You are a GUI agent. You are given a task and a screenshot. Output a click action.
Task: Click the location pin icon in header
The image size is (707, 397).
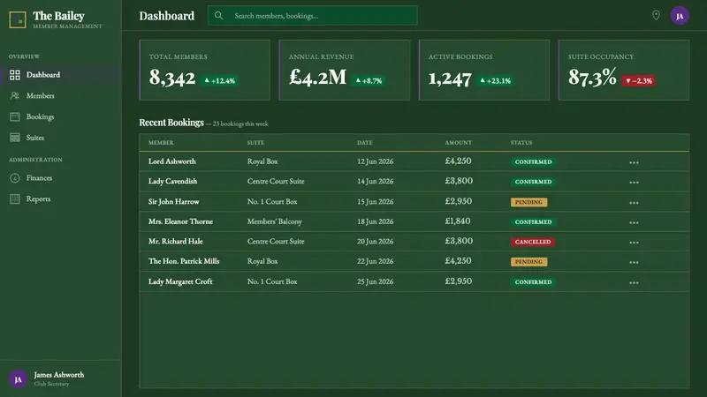point(656,15)
